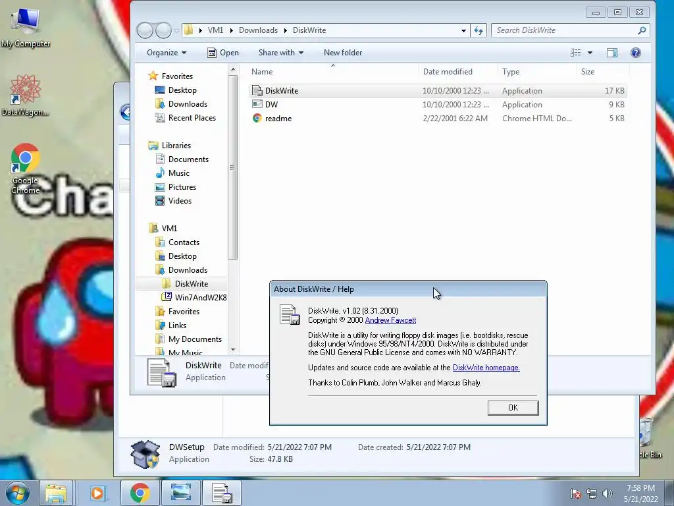
Task: Click the volume speaker tray icon
Action: tap(608, 493)
